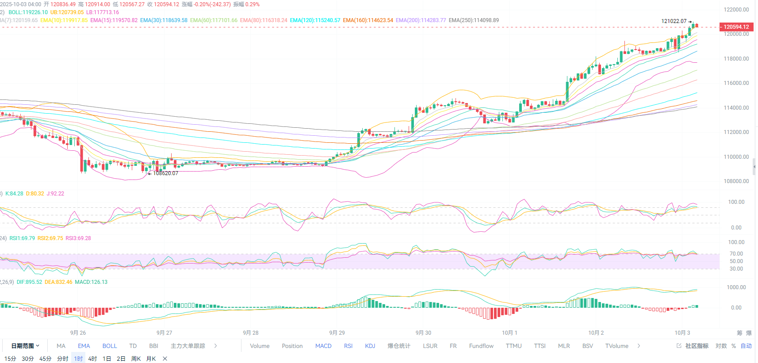Toggle the MACD indicator on
758x363 pixels.
click(x=323, y=346)
